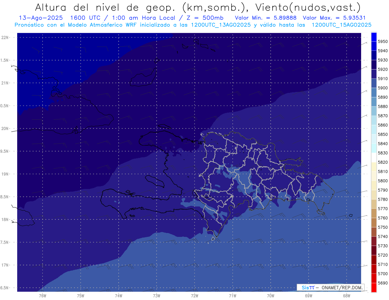Click the longitude label '73W'
389x300 pixels.
[x=157, y=295]
